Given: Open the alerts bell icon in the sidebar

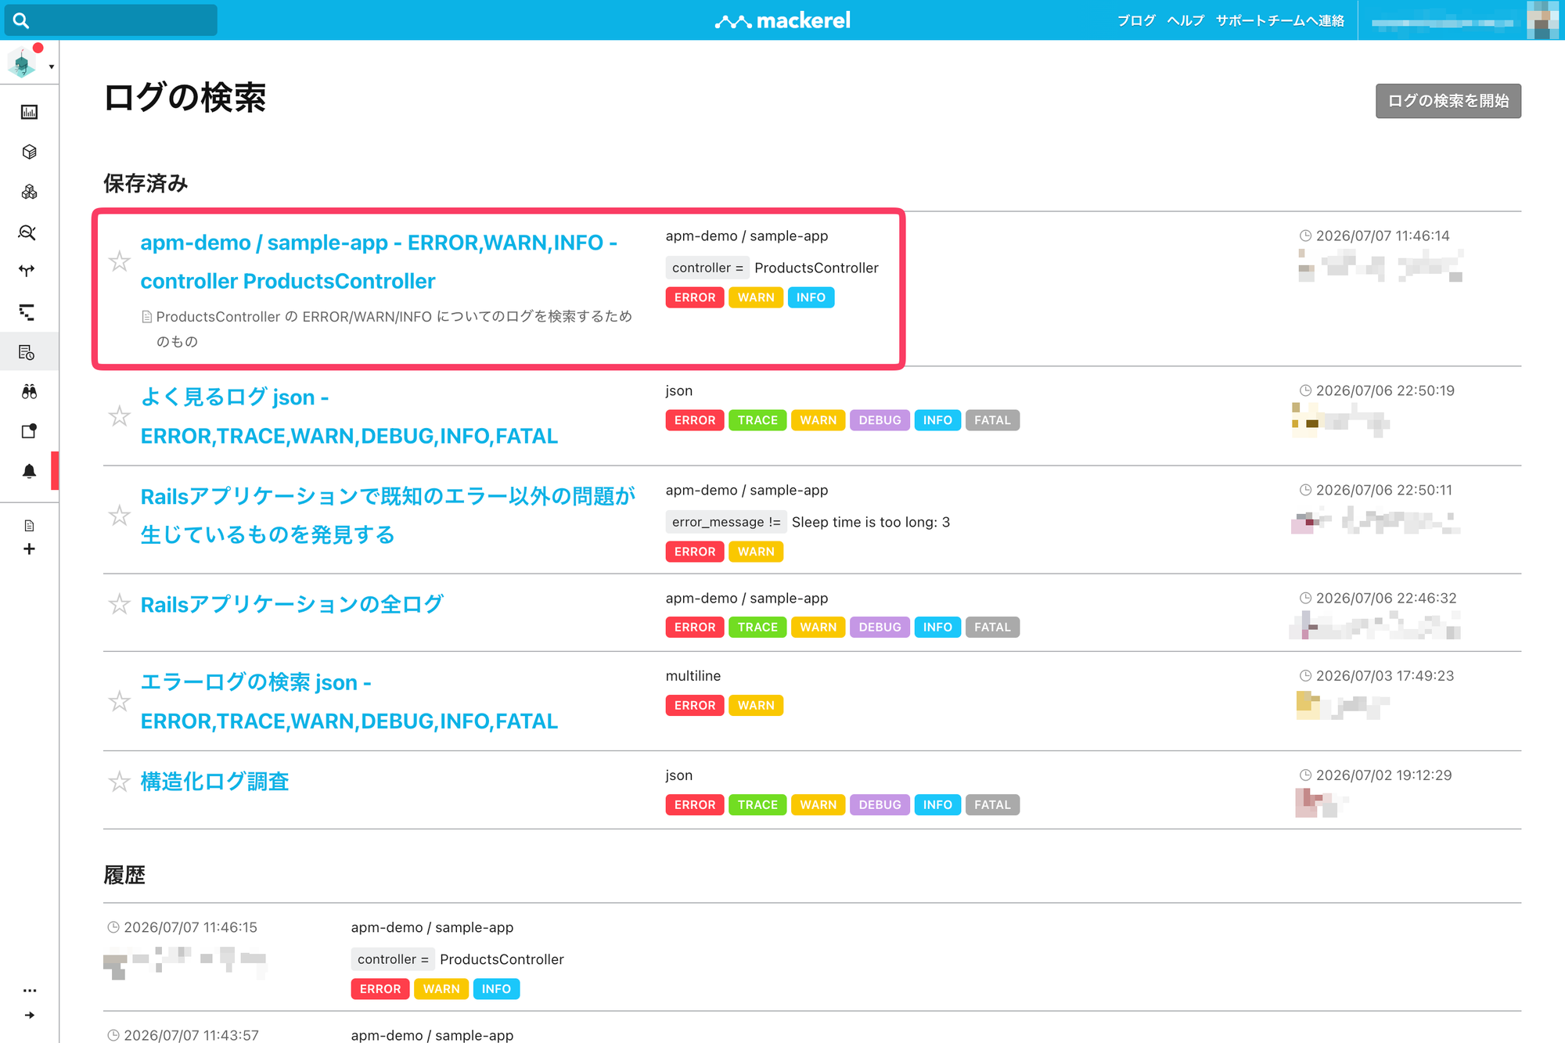Looking at the screenshot, I should click(29, 471).
